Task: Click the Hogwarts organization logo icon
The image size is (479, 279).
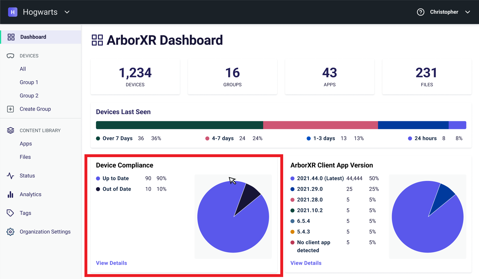Action: tap(13, 12)
